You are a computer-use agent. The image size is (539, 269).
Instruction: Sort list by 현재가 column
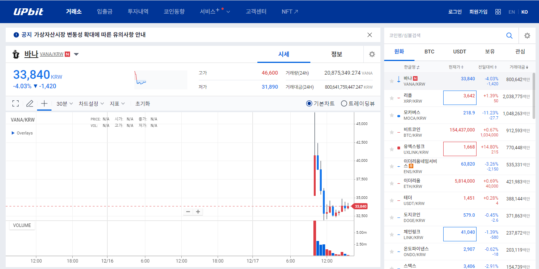(x=456, y=67)
